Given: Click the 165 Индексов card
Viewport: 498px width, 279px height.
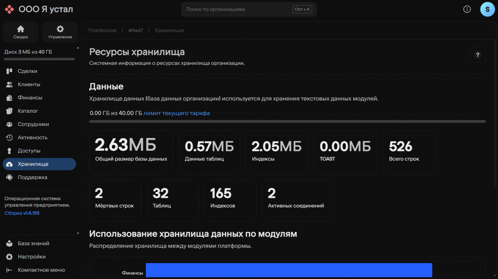Looking at the screenshot, I should [x=230, y=201].
